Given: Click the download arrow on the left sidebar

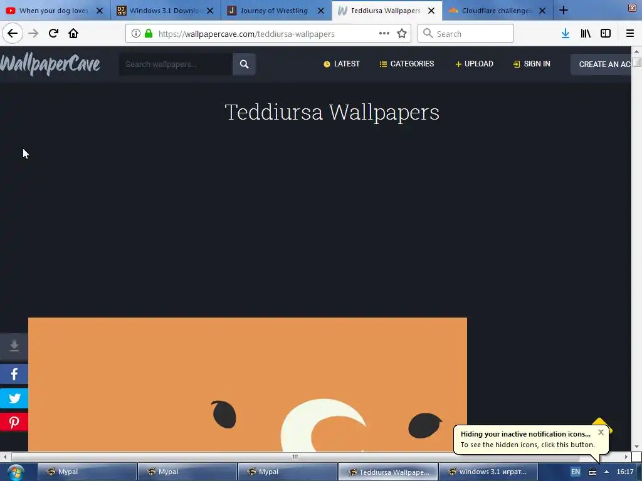Looking at the screenshot, I should [x=14, y=346].
